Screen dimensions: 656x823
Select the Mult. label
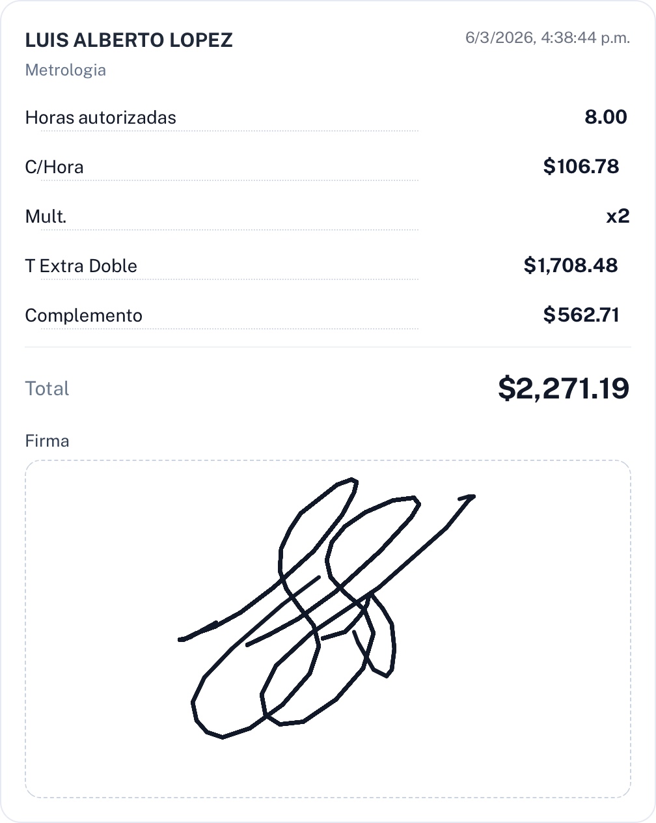coord(46,217)
